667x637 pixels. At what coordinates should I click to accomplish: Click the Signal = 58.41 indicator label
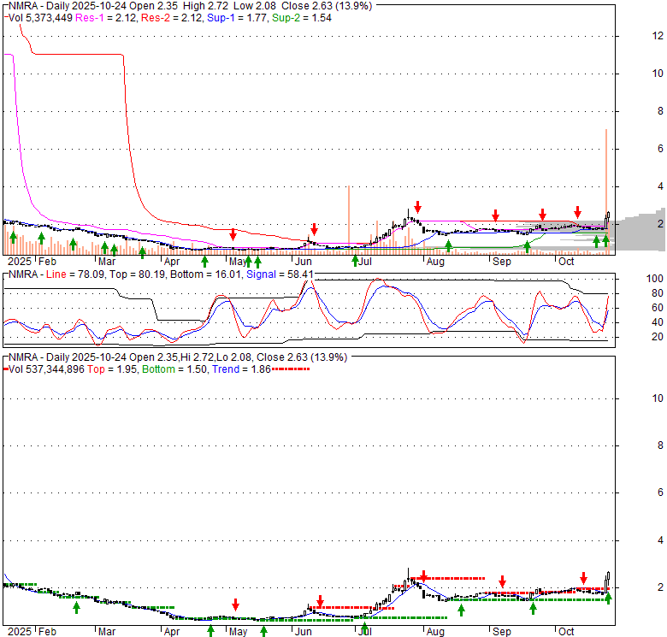[278, 274]
